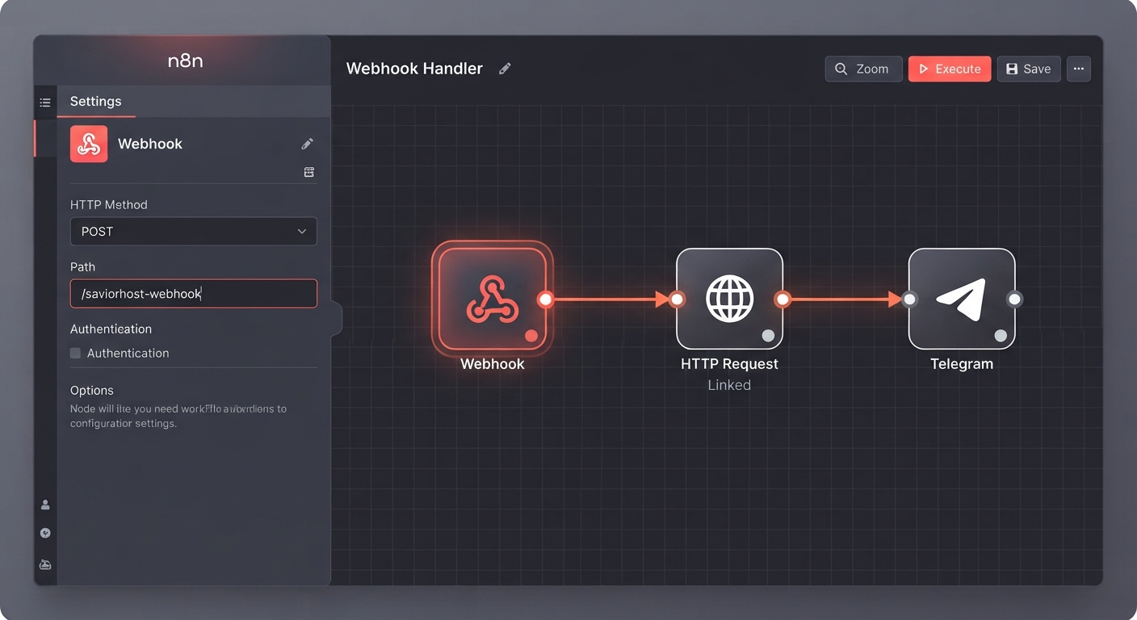Viewport: 1137px width, 620px height.
Task: Click the HTTP Request node's input connector
Action: coord(677,300)
